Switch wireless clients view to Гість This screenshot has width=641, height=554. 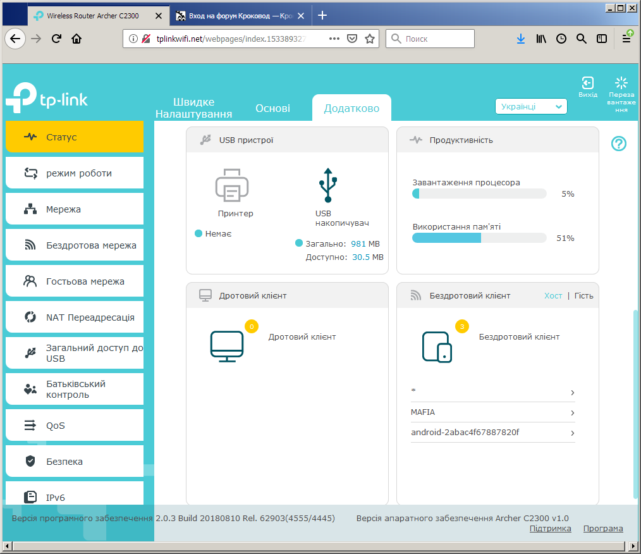583,295
